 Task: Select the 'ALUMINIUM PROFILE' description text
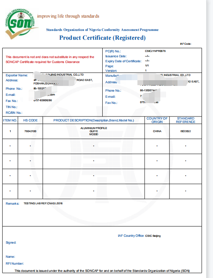(94, 128)
